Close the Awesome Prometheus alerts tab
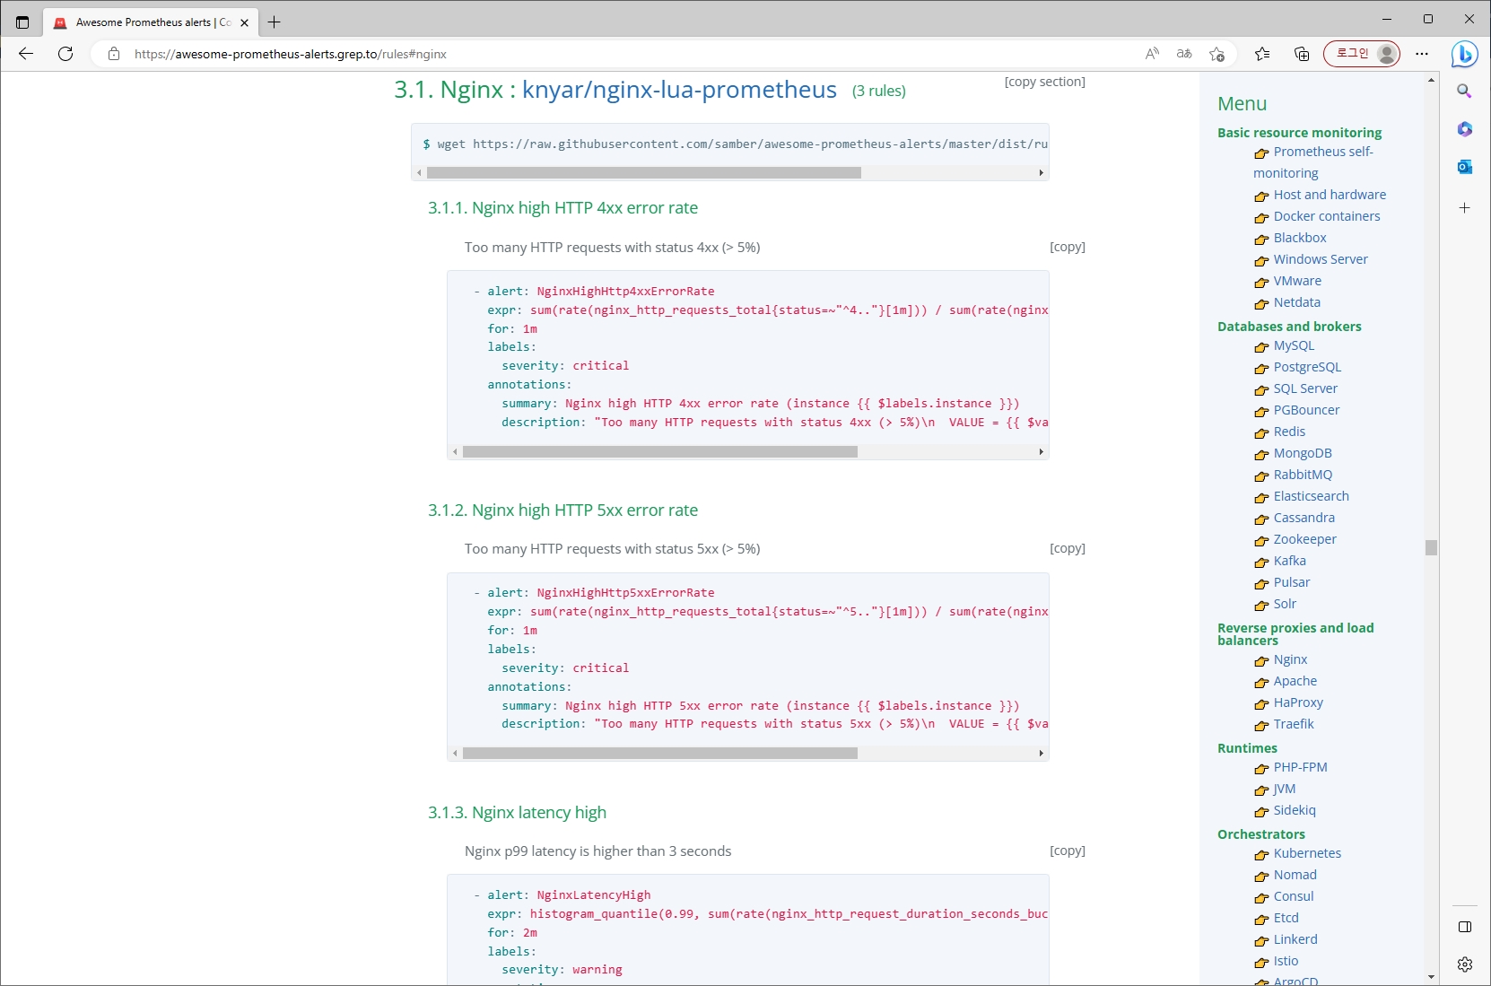Image resolution: width=1491 pixels, height=986 pixels. pyautogui.click(x=244, y=22)
